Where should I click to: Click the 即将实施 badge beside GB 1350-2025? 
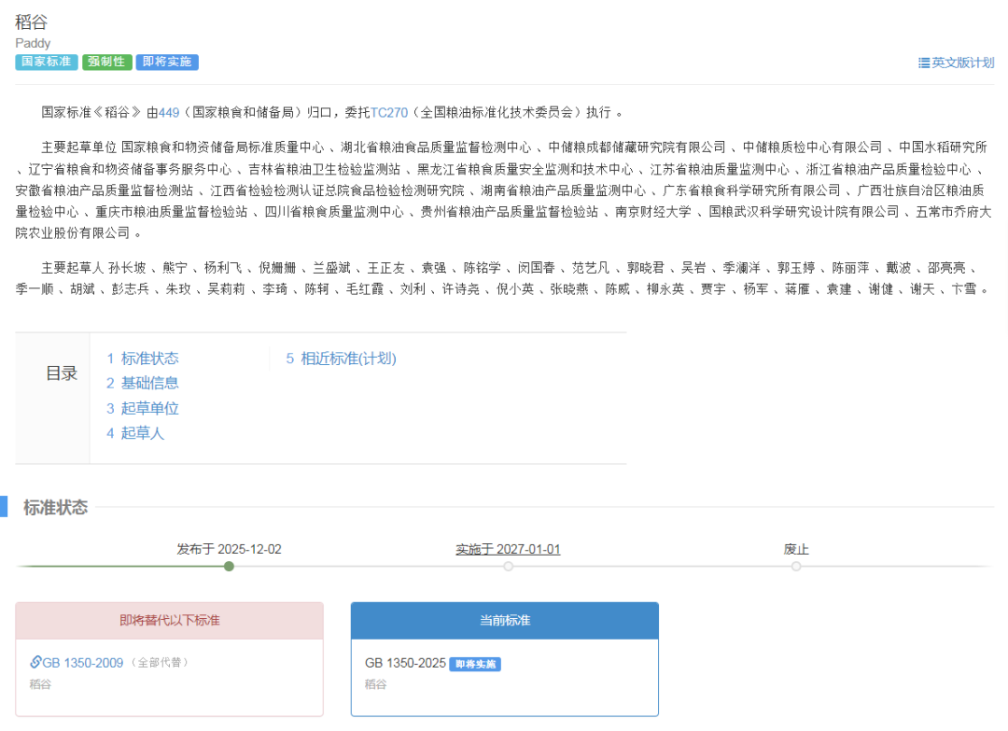pos(475,665)
